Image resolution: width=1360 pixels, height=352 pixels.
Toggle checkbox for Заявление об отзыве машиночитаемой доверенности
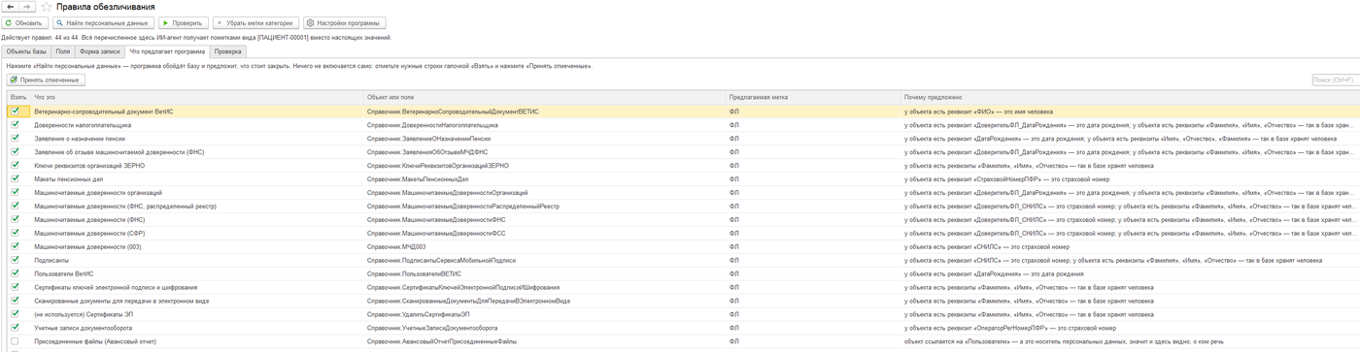click(16, 152)
